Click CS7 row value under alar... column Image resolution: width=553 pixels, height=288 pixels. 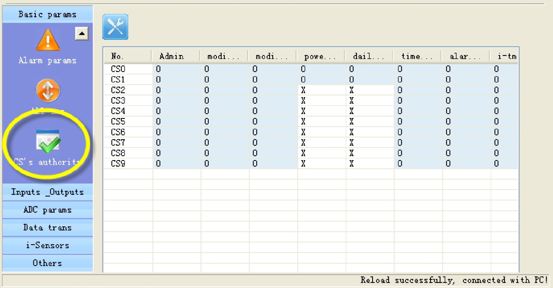tap(448, 143)
